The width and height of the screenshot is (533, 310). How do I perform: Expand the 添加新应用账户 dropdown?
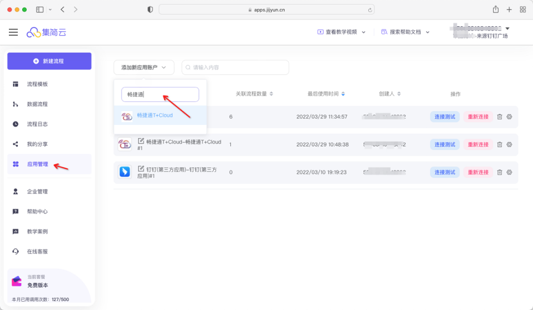tap(144, 67)
